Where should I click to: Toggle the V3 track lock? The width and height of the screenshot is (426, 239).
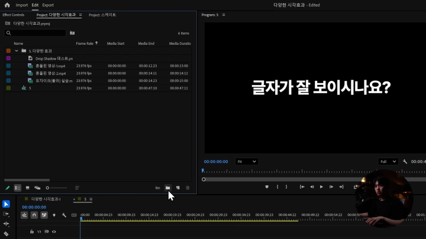click(32, 232)
